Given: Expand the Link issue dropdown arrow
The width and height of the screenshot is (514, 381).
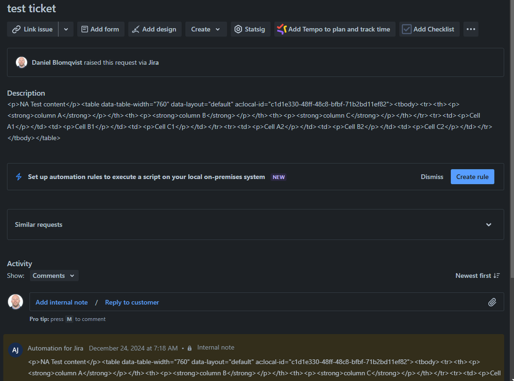Looking at the screenshot, I should pos(65,29).
